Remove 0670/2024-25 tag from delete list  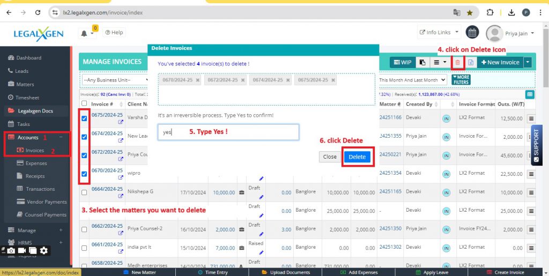coord(198,80)
